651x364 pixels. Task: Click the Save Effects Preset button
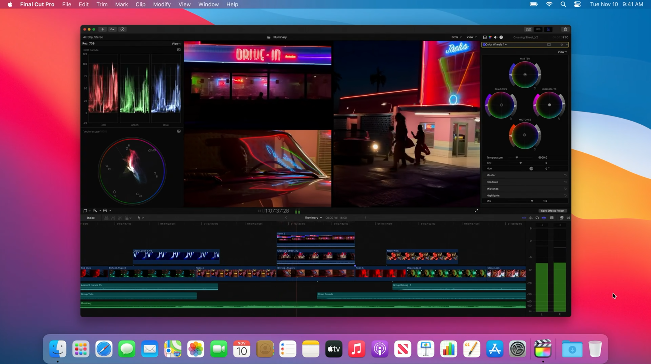click(552, 211)
